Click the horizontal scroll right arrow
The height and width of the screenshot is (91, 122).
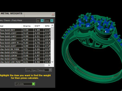click(49, 65)
